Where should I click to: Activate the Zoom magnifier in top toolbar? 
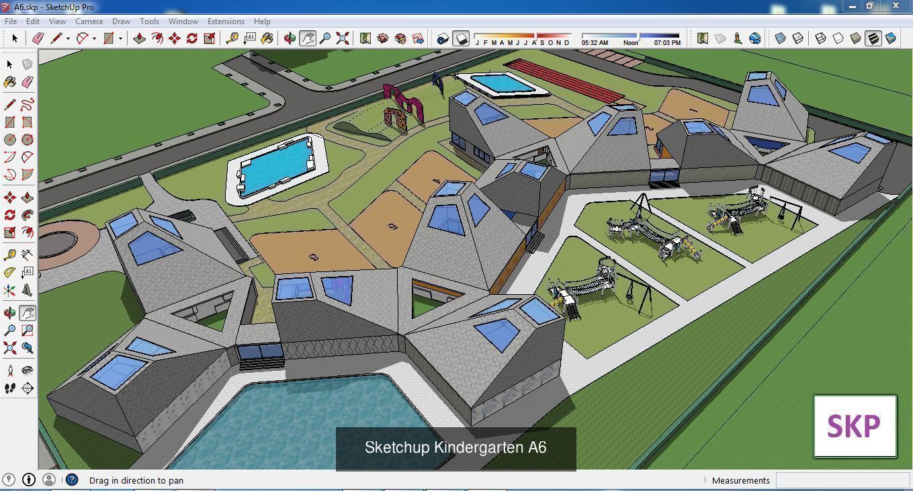pyautogui.click(x=325, y=38)
